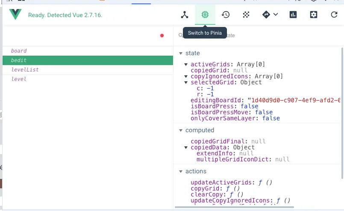
Task: Collapse the selectedGrid object
Action: click(186, 83)
